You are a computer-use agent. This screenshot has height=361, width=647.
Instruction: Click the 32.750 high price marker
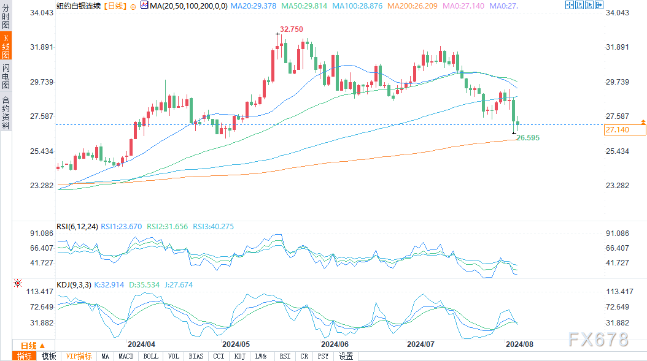coord(292,29)
